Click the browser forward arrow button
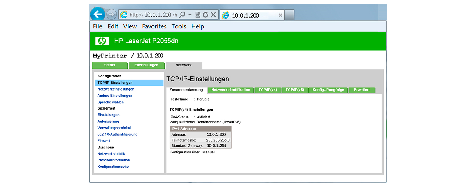This screenshot has height=187, width=476. click(111, 14)
